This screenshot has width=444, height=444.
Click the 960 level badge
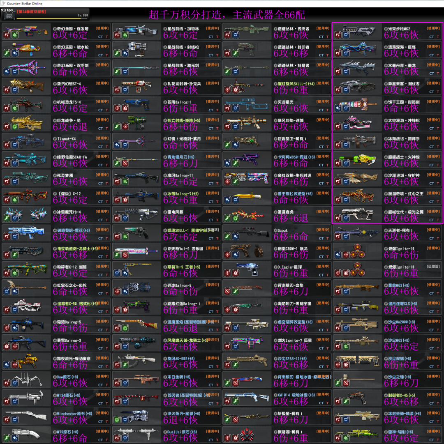tap(9, 16)
